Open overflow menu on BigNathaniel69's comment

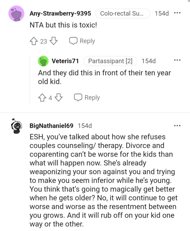click(x=178, y=125)
